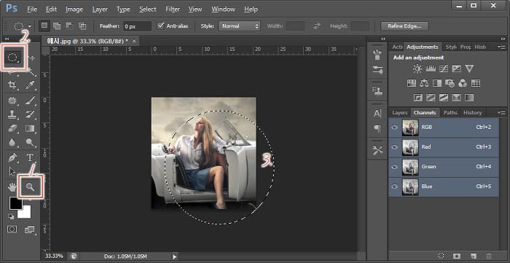The height and width of the screenshot is (263, 510).
Task: Choose Add to selection mode
Action: coord(57,25)
